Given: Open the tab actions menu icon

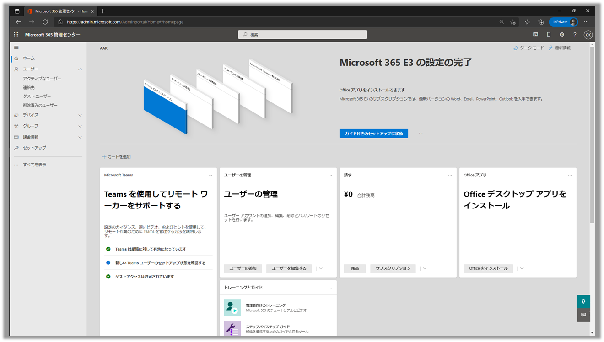Looking at the screenshot, I should click(17, 11).
